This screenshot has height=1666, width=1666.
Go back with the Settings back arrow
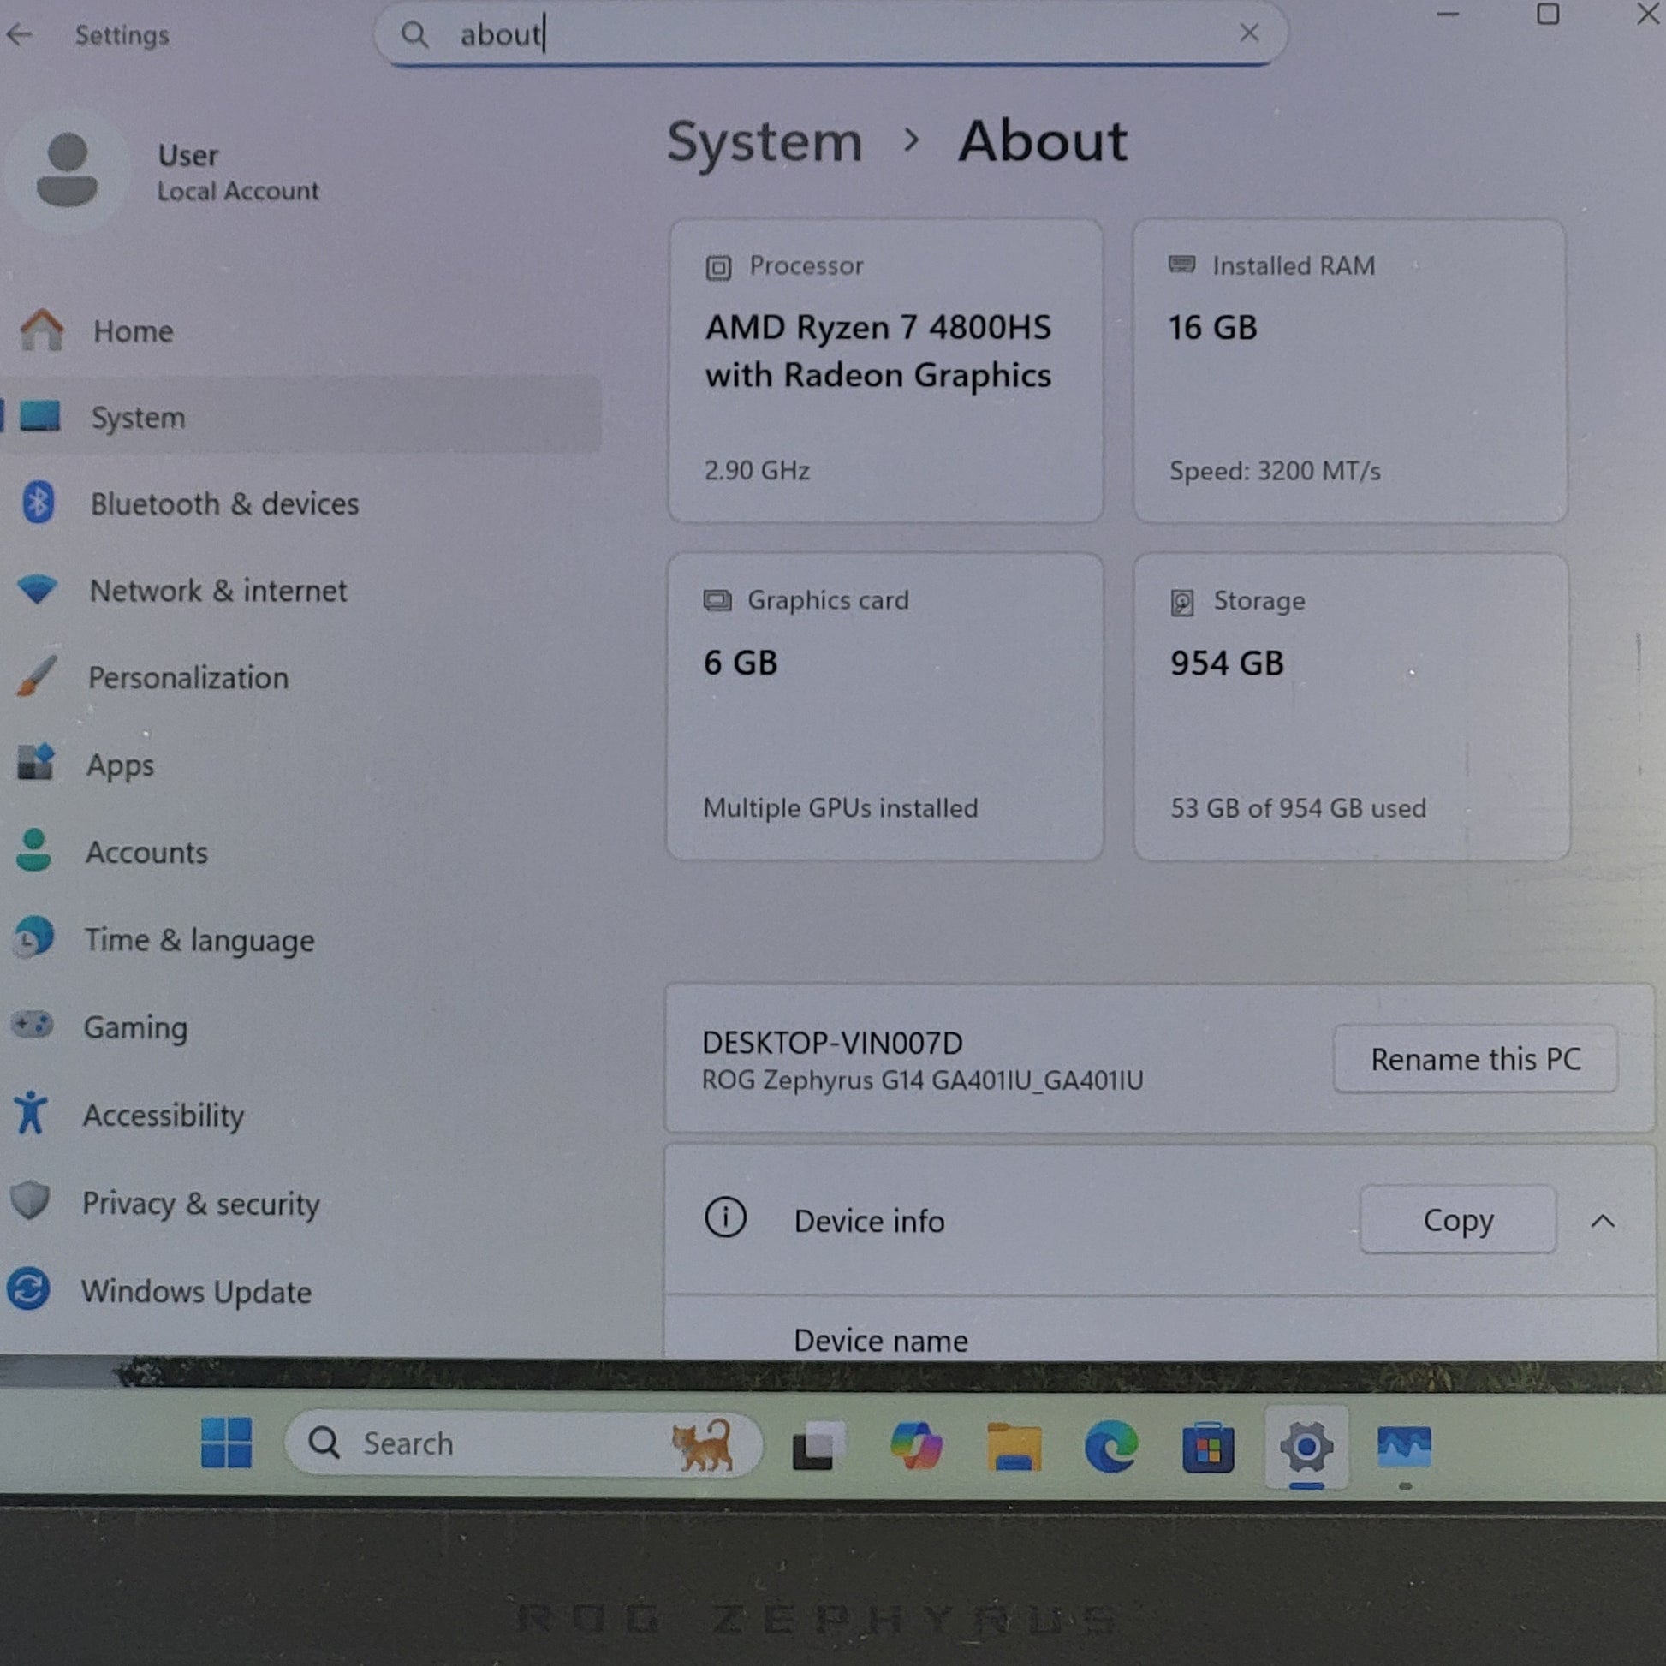coord(19,34)
